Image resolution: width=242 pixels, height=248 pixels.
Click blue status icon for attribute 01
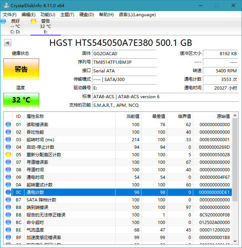(8, 125)
